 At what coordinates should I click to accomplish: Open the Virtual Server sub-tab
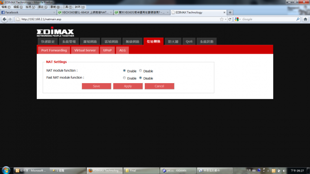[85, 50]
